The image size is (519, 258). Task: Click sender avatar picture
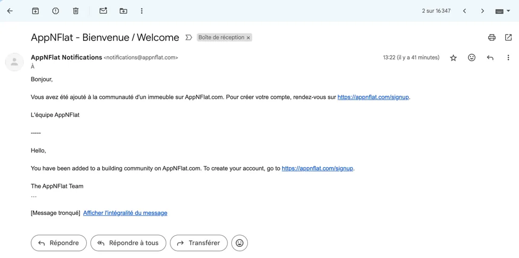(x=14, y=62)
